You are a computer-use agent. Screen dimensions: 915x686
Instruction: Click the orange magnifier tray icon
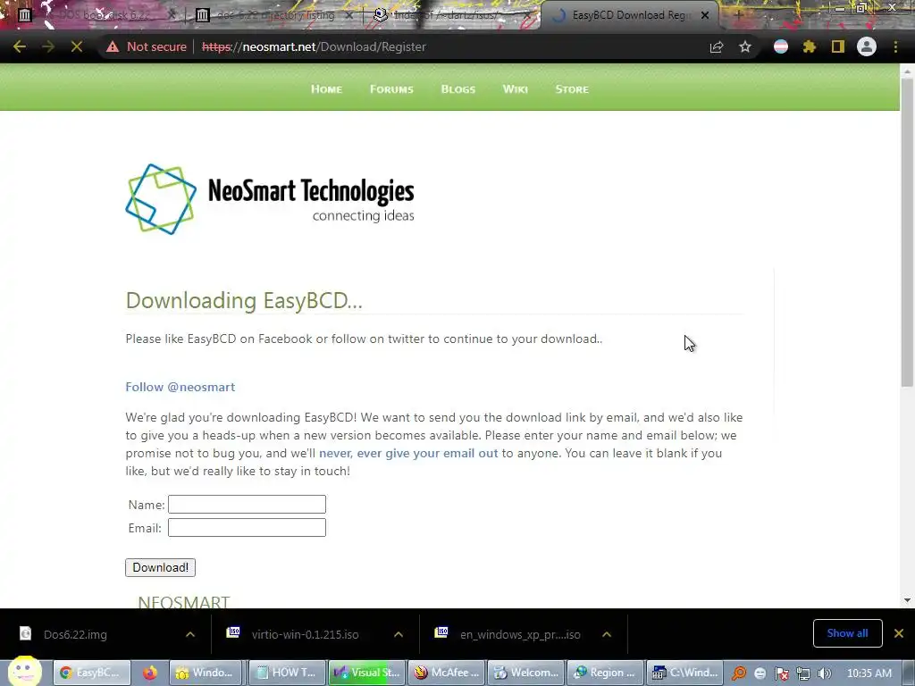(x=738, y=673)
